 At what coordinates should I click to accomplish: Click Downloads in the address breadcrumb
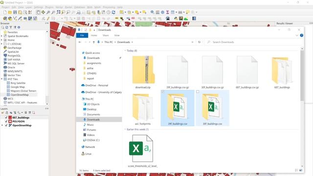(x=124, y=42)
